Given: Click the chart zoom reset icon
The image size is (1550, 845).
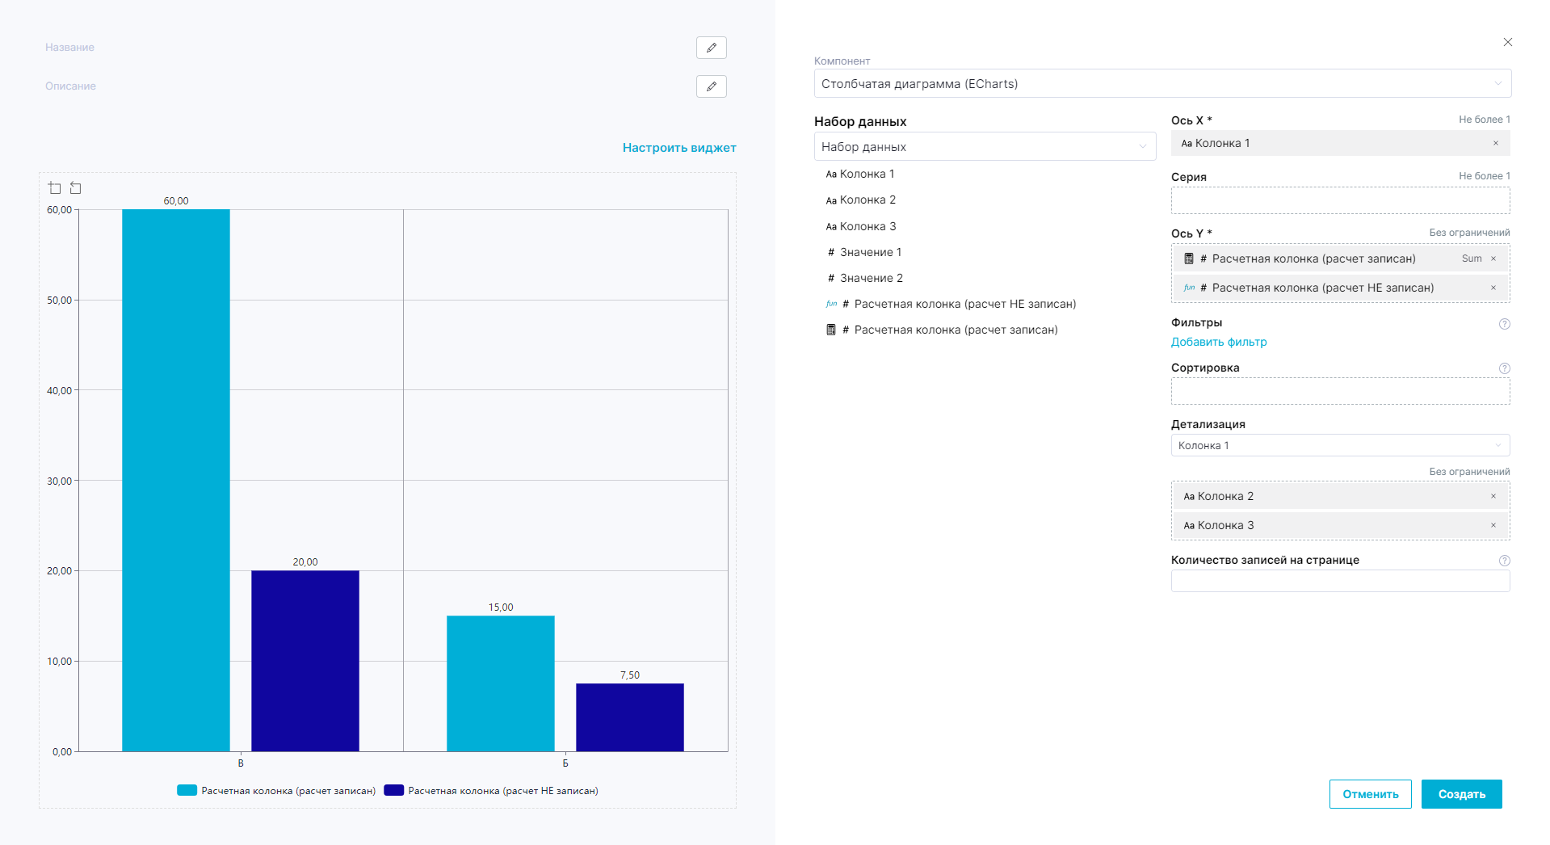Looking at the screenshot, I should coord(76,188).
